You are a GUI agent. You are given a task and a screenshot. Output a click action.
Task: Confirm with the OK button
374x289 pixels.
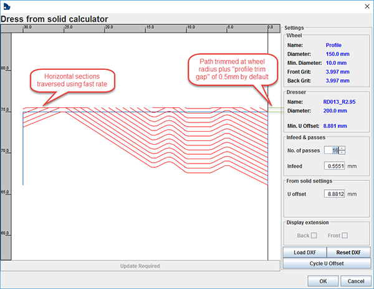pyautogui.click(x=324, y=280)
